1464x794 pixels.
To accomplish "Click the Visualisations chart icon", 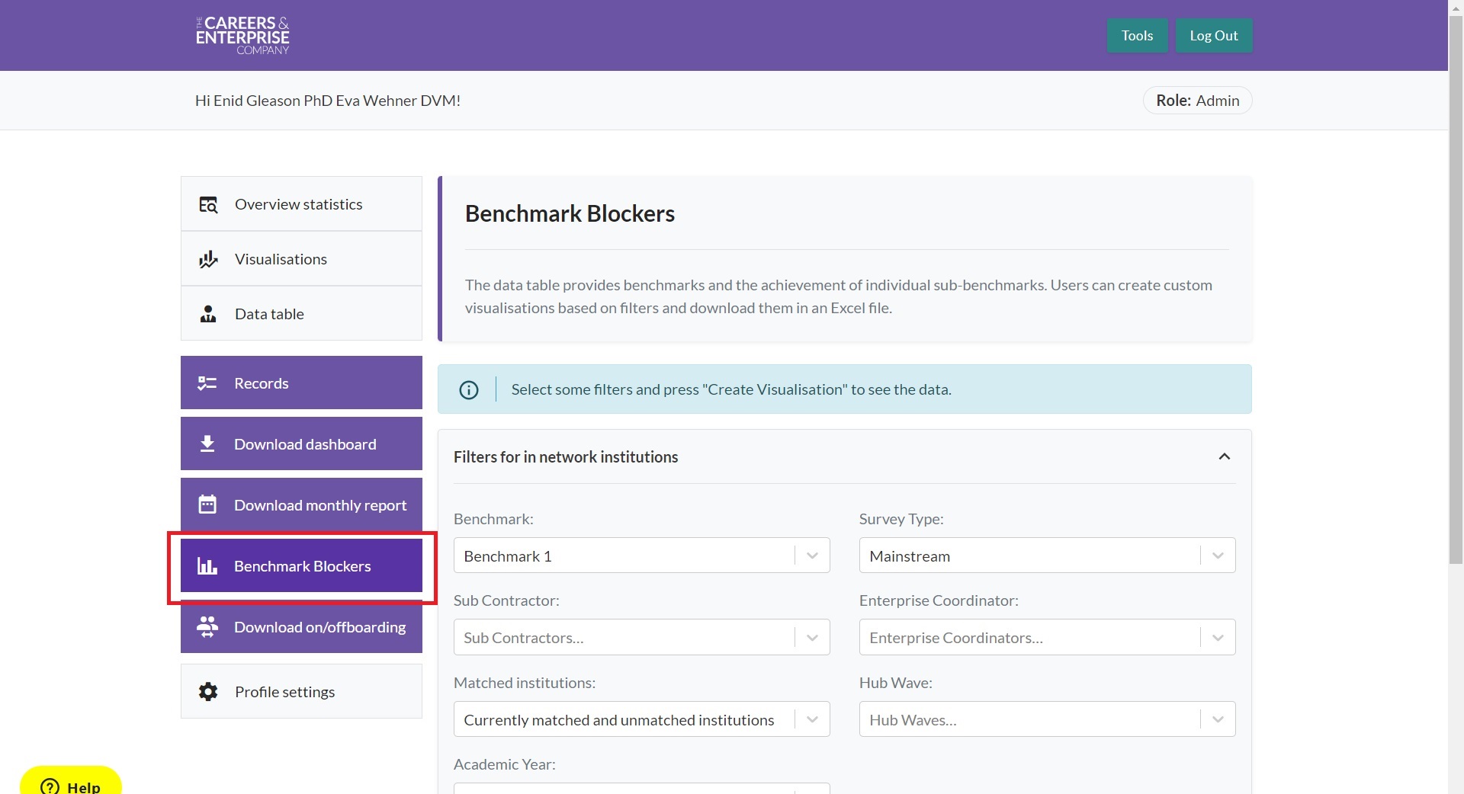I will click(x=208, y=259).
